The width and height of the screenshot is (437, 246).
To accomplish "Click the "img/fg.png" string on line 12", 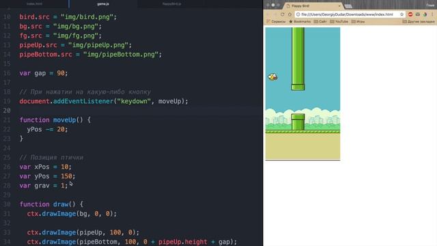I will click(x=76, y=36).
